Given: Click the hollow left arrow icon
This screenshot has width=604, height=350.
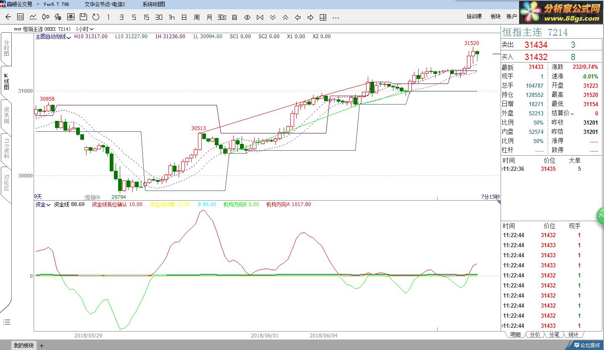Looking at the screenshot, I should pos(298,17).
